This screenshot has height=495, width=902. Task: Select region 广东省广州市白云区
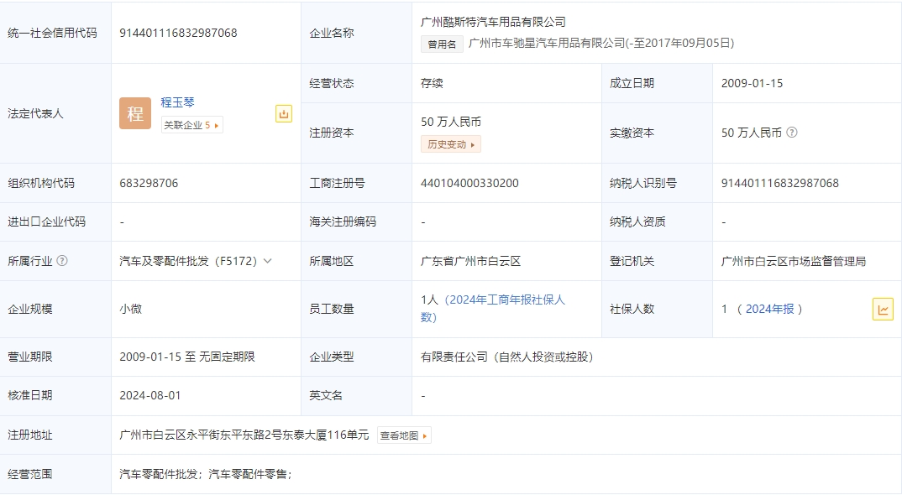[470, 261]
